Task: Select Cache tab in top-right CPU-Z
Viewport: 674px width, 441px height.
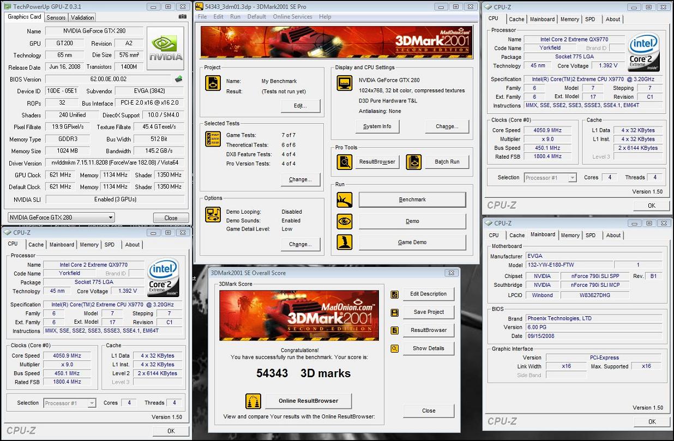Action: tap(516, 19)
